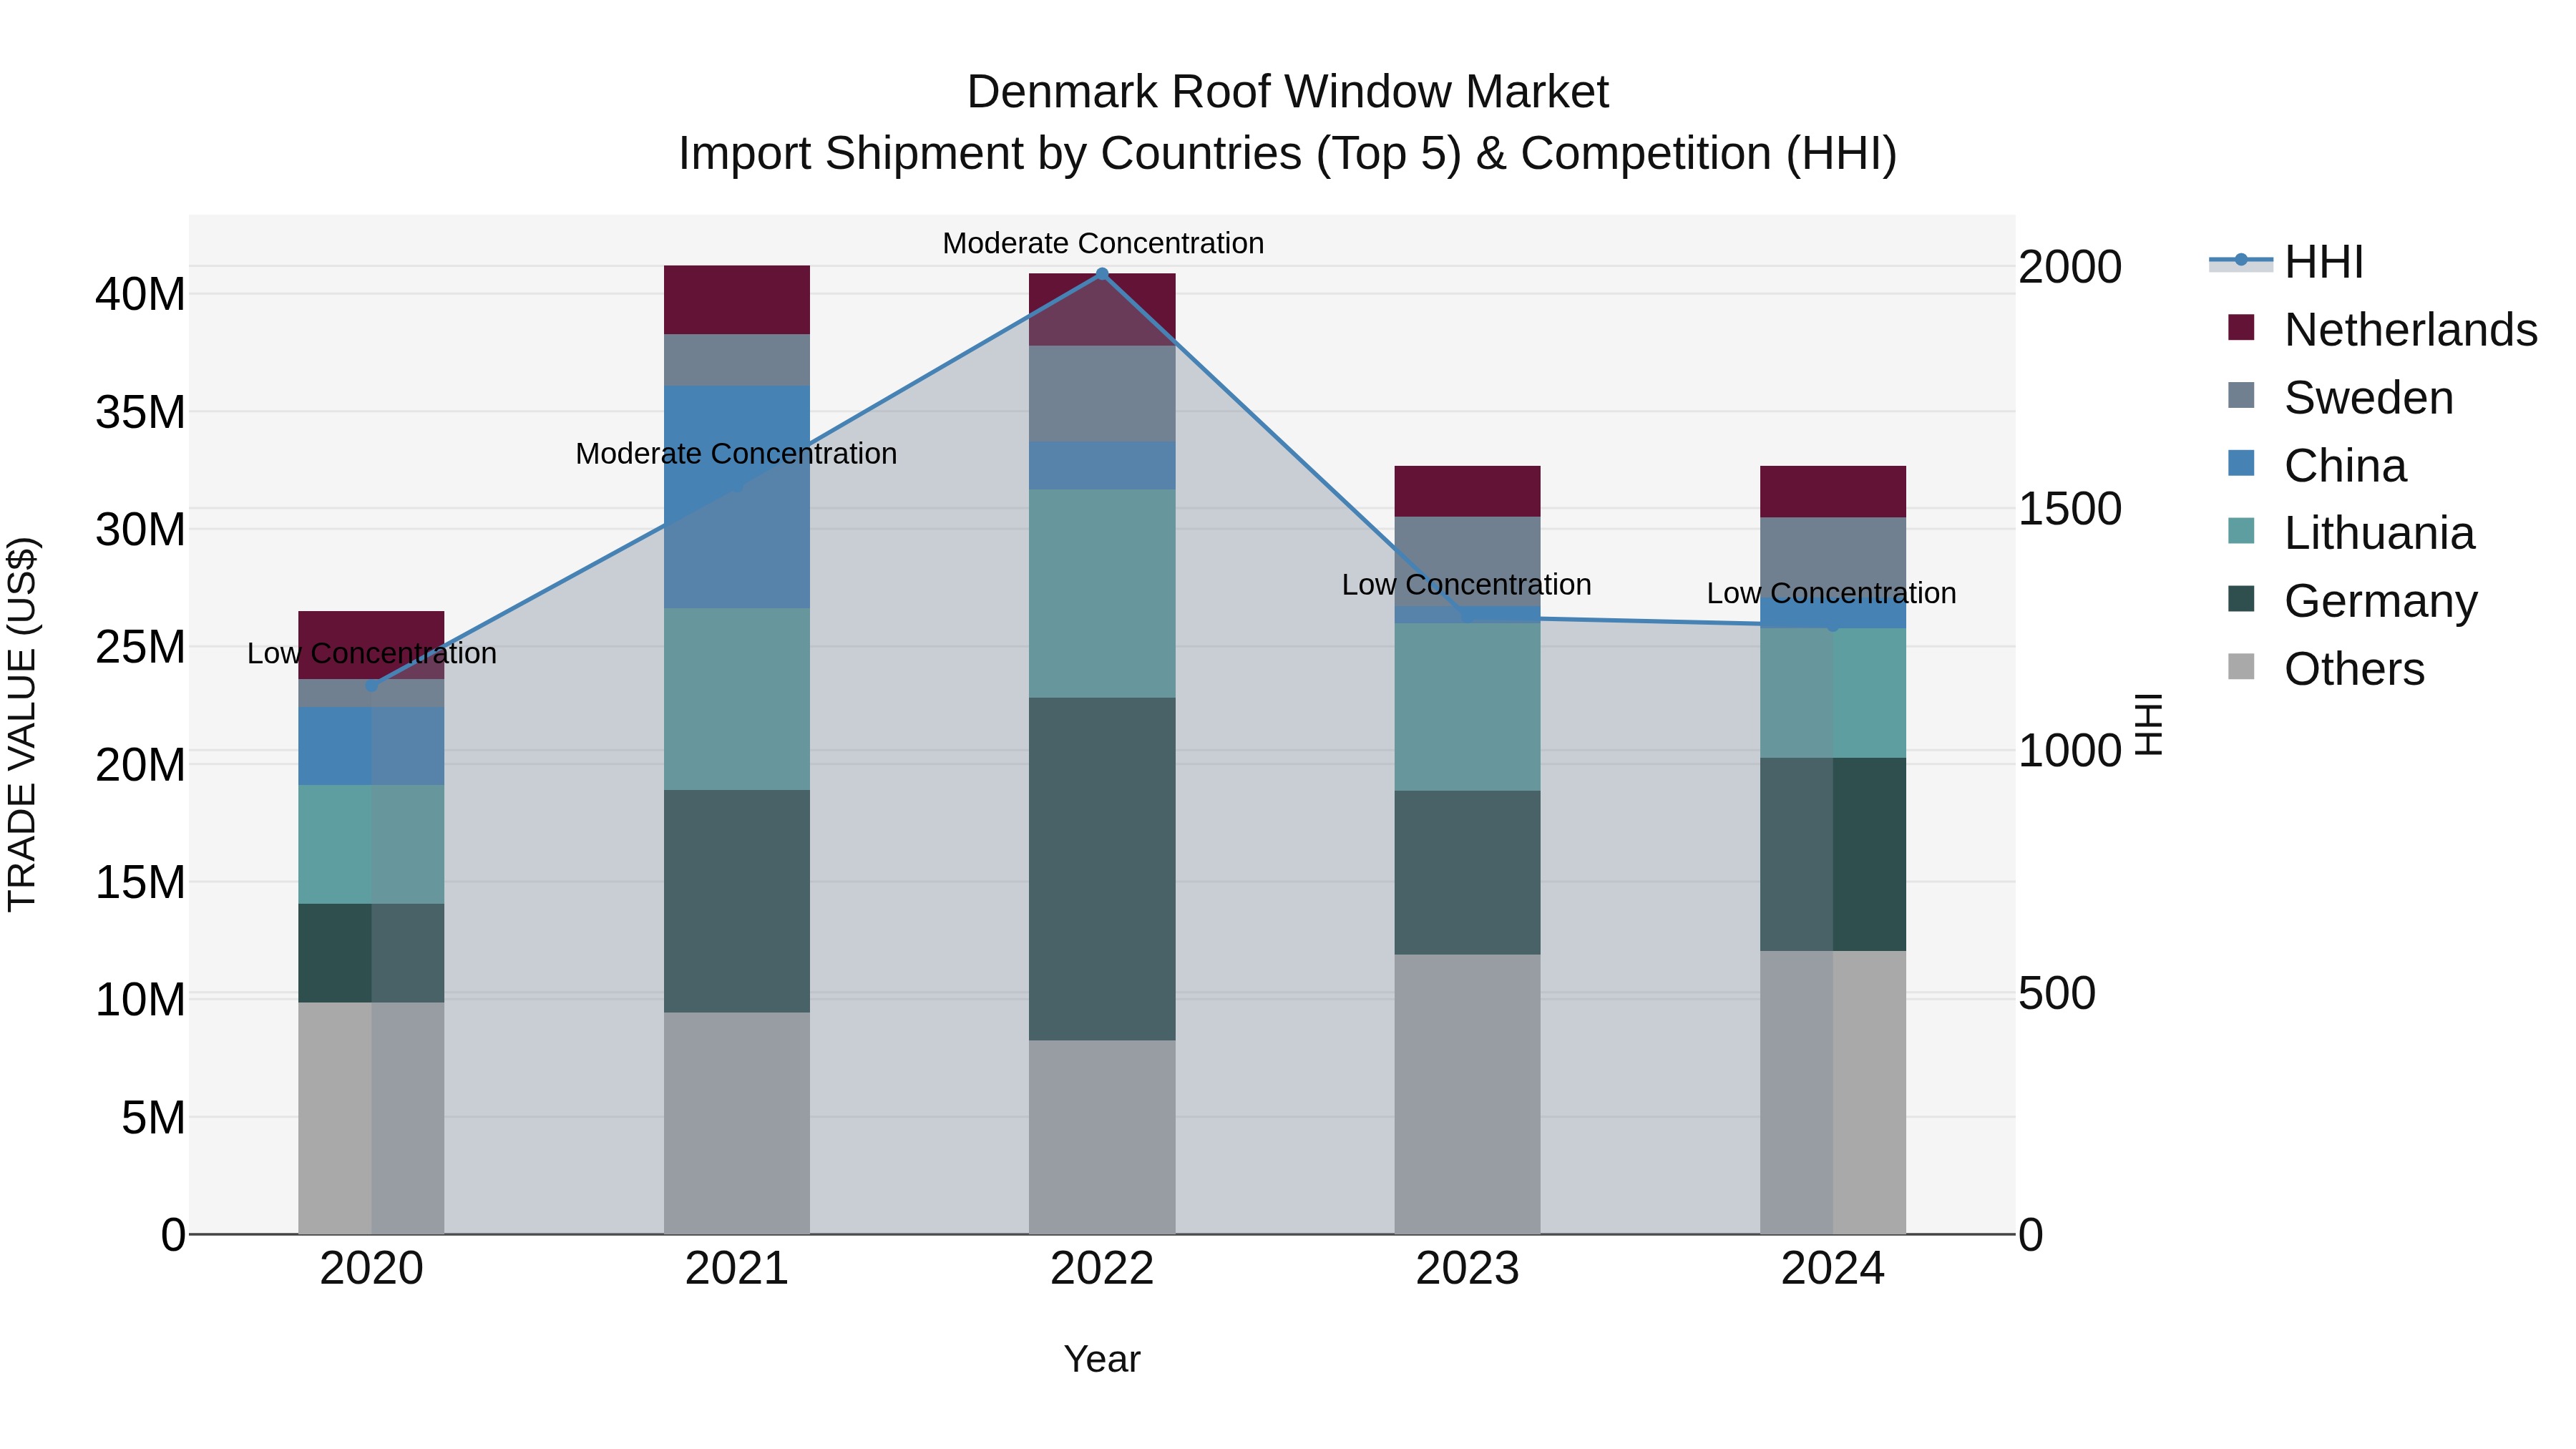Click the 2021 China bar segment

click(x=737, y=497)
